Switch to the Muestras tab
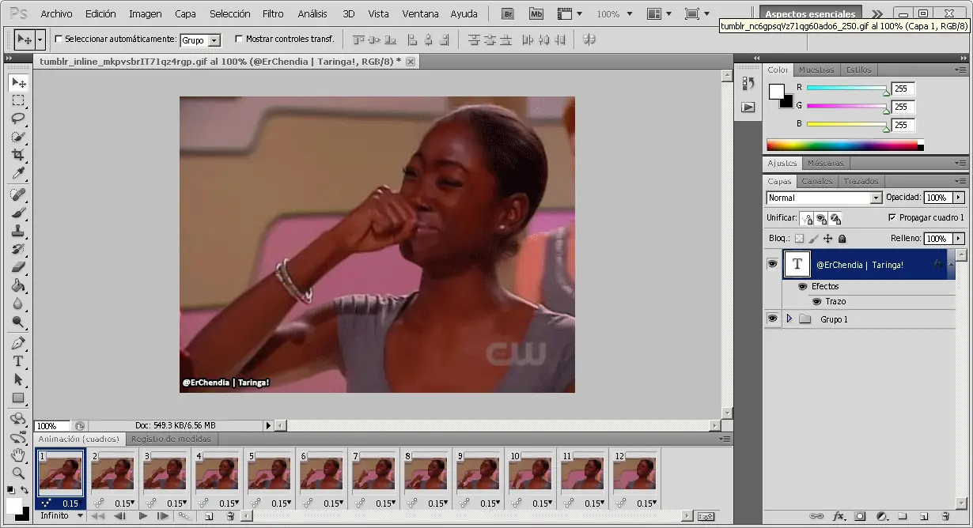The width and height of the screenshot is (973, 528). (x=816, y=70)
